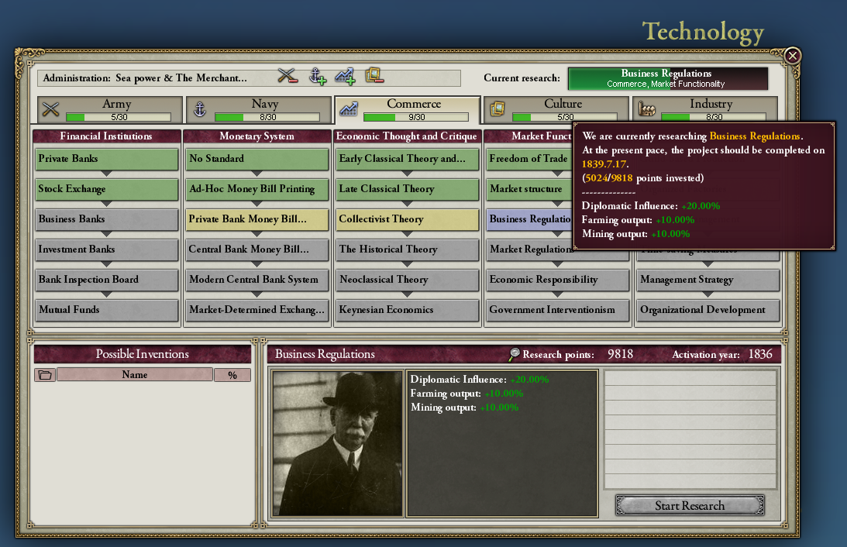The height and width of the screenshot is (547, 847).
Task: Click the picture icon on Culture tab
Action: (x=497, y=108)
